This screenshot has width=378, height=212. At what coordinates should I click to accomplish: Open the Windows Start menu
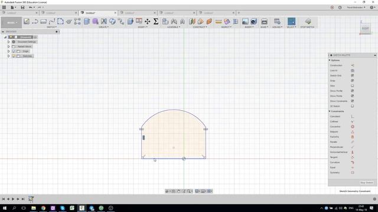pos(5,208)
